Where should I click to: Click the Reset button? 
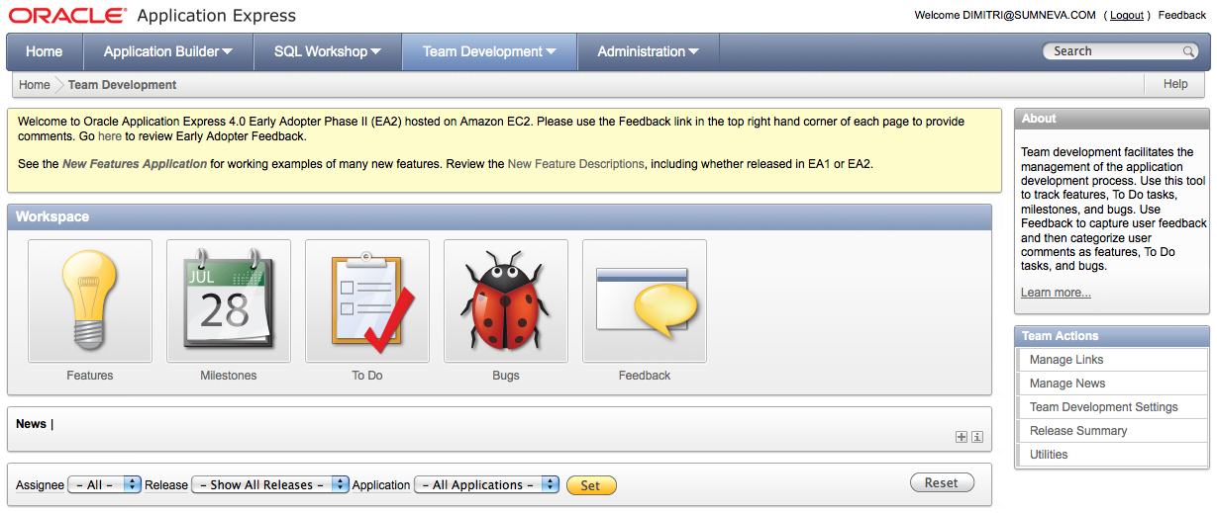tap(942, 483)
